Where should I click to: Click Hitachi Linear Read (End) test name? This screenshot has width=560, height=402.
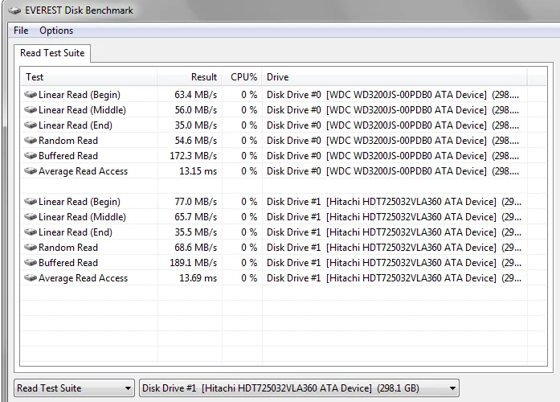point(76,232)
